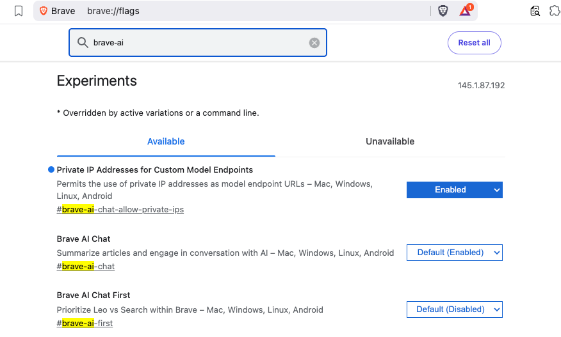Click the magnifier icon in flags search box
This screenshot has height=337, width=561.
pyautogui.click(x=82, y=43)
